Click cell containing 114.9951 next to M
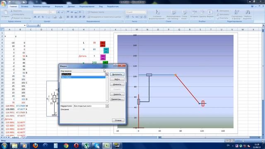This screenshot has height=149, width=265. 10,106
